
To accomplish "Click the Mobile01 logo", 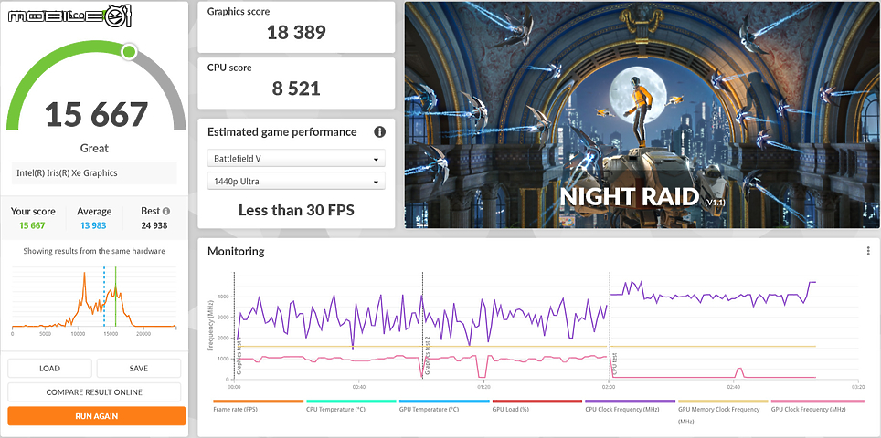I will click(x=69, y=16).
